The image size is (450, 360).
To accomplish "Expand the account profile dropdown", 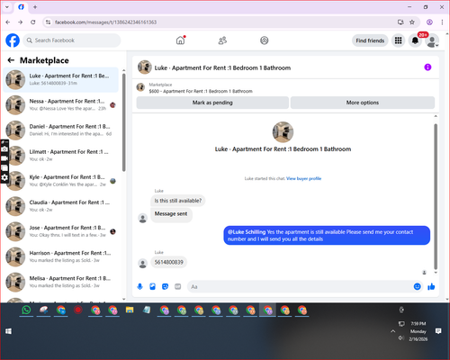I will coord(432,40).
